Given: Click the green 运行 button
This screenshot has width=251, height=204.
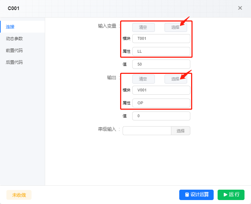Looking at the screenshot, I should coord(231,195).
